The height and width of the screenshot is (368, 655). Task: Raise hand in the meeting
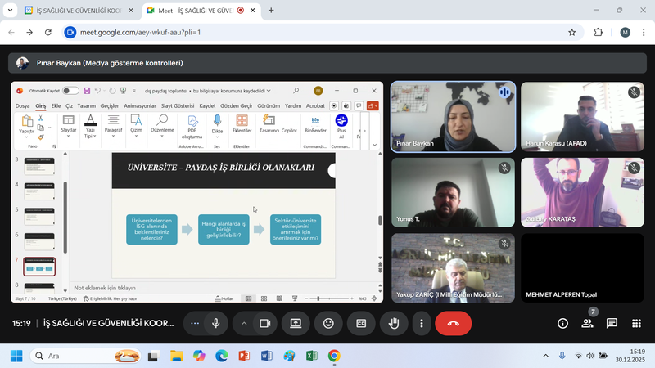pos(394,323)
